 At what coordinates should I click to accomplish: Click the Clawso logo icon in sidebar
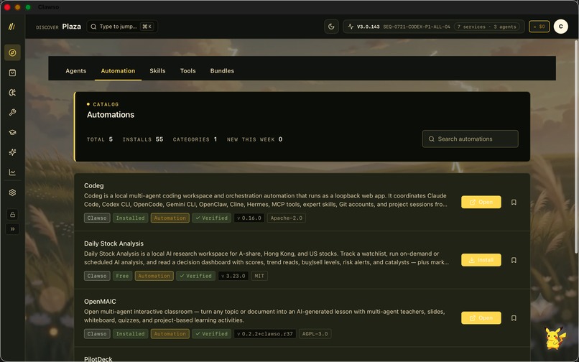[x=11, y=27]
